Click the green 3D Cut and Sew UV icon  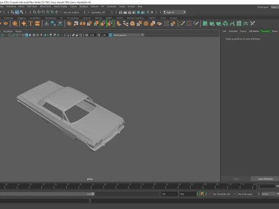click(x=245, y=24)
